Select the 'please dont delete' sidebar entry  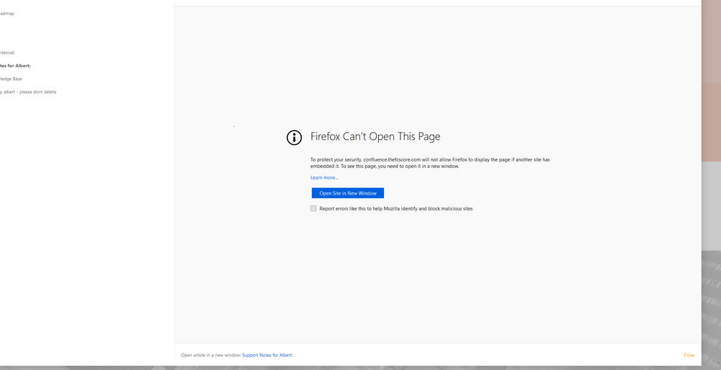[28, 92]
